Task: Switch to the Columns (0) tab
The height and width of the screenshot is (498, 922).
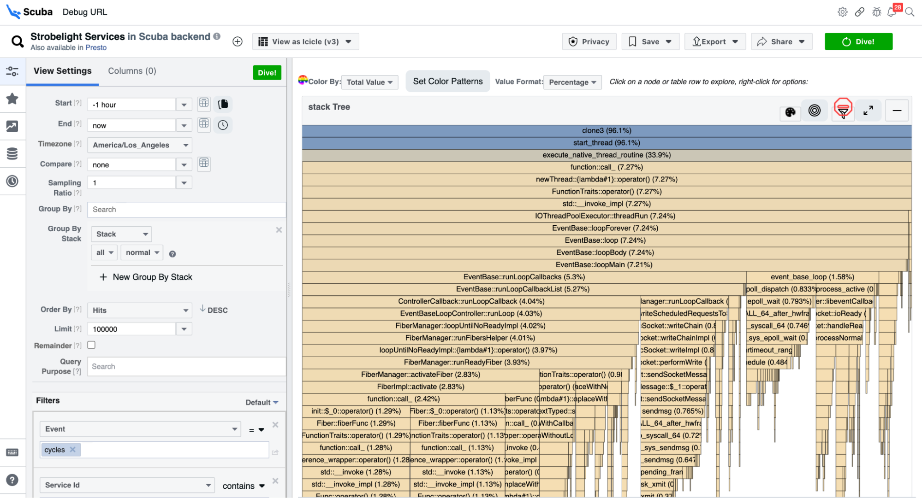Action: (132, 71)
